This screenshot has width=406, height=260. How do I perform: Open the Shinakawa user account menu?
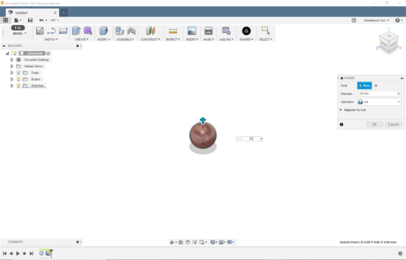click(x=376, y=20)
